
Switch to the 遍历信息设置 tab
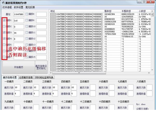[10, 77]
